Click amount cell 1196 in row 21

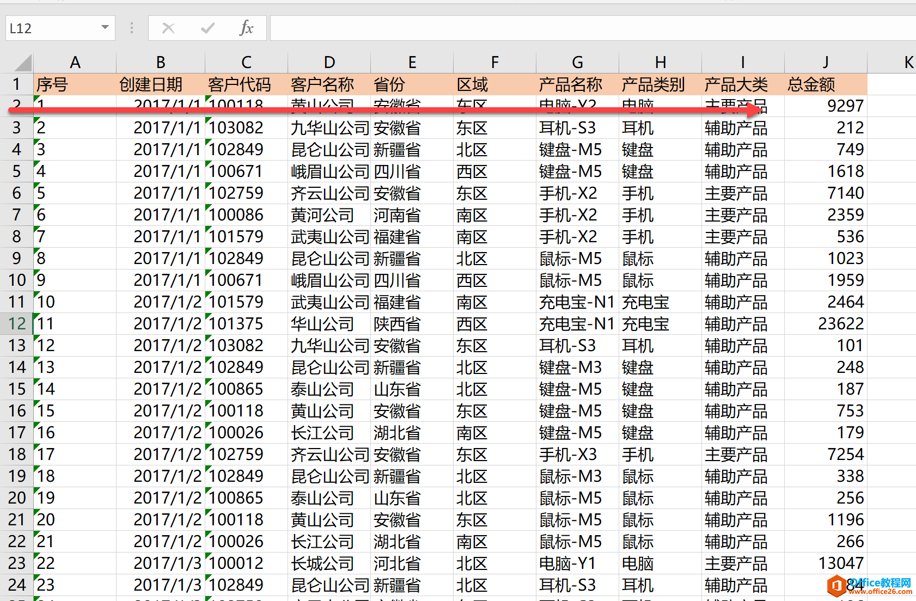coord(826,520)
